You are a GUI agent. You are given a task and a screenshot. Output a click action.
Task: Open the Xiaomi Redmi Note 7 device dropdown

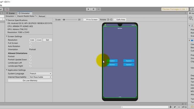pyautogui.click(x=27, y=16)
